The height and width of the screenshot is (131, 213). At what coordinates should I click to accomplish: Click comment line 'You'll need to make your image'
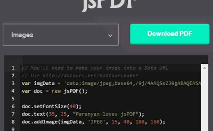[x=95, y=68]
